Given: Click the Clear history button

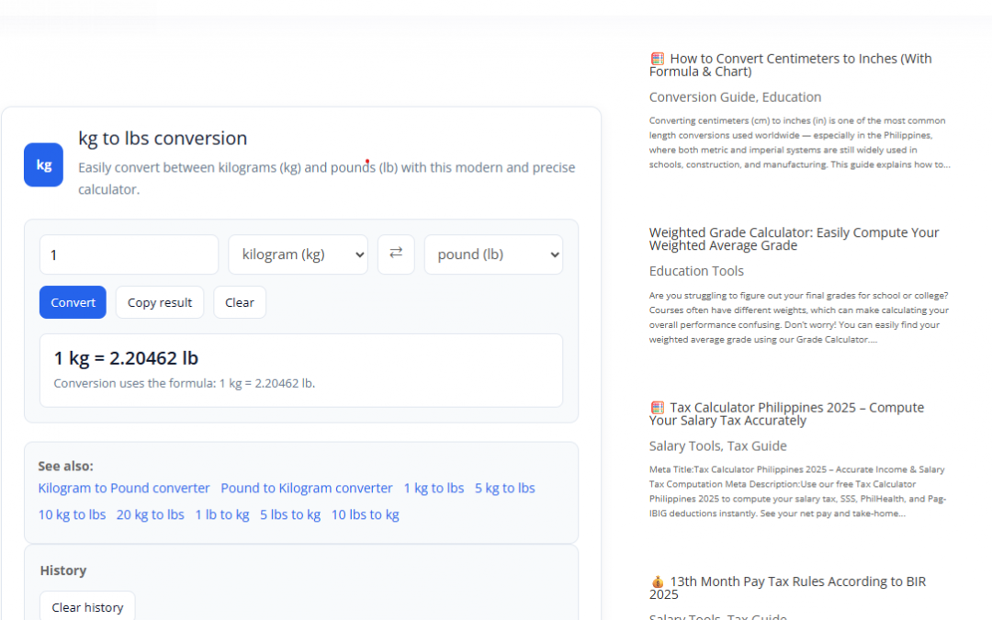Looking at the screenshot, I should [x=87, y=607].
